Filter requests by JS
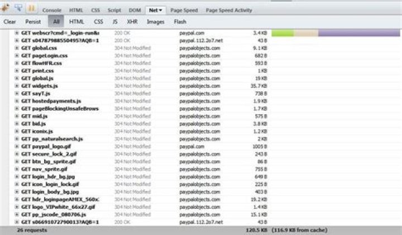Screen dimensions: 402x235 coord(115,22)
